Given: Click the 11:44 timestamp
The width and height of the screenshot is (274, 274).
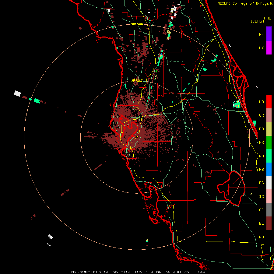Looking at the screenshot, I should coord(199,272).
